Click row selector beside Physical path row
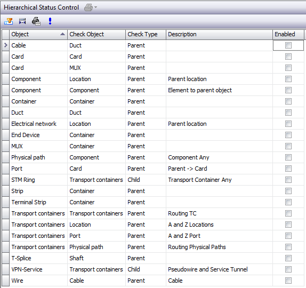Image resolution: width=306 pixels, height=288 pixels. point(6,157)
